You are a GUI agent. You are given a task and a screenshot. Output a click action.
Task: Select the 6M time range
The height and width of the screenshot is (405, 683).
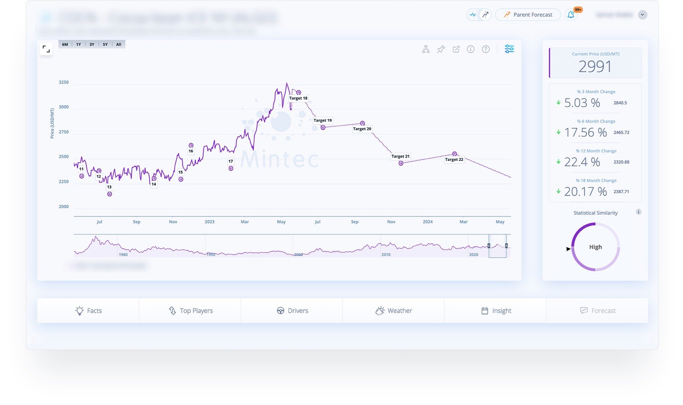pos(65,44)
